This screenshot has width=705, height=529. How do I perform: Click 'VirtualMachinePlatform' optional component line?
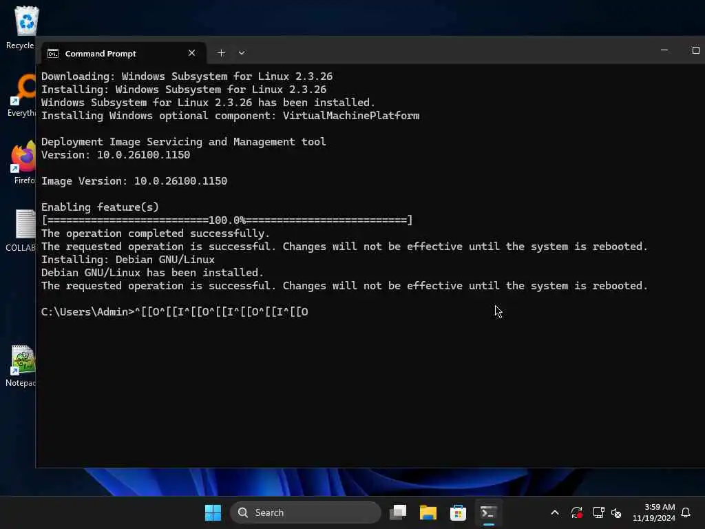click(230, 116)
